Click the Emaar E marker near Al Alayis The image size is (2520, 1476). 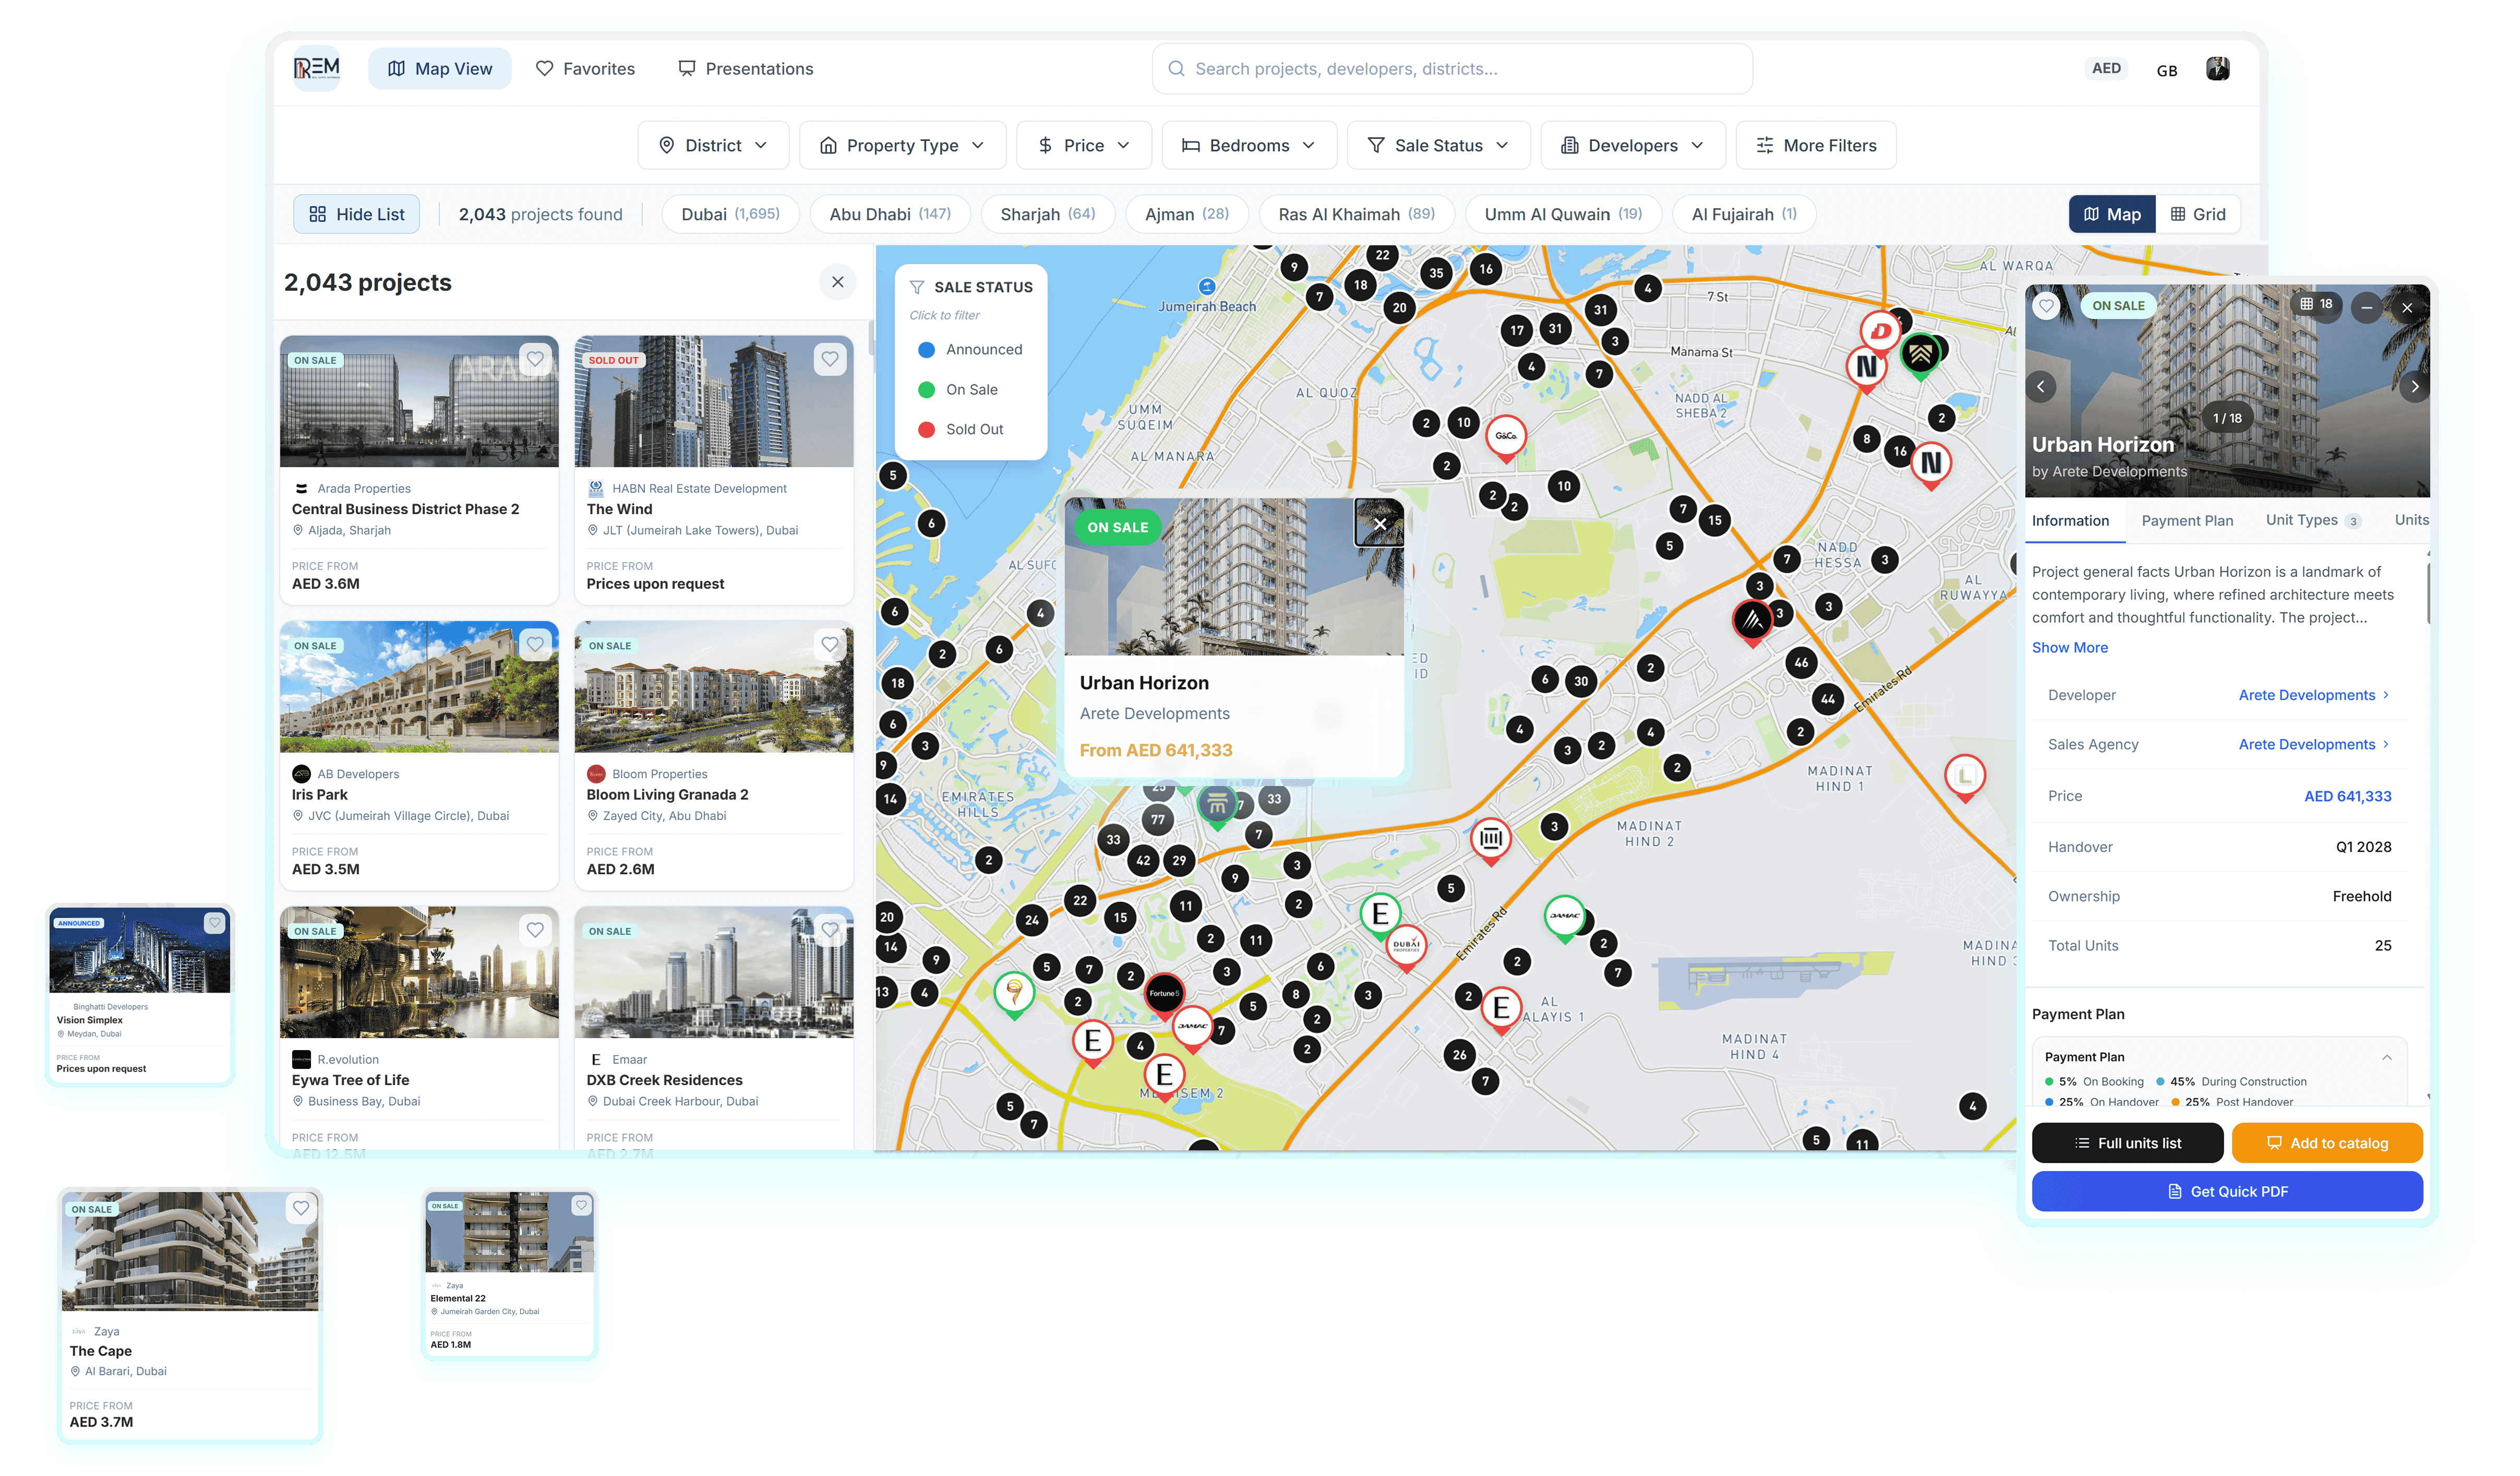coord(1500,1009)
